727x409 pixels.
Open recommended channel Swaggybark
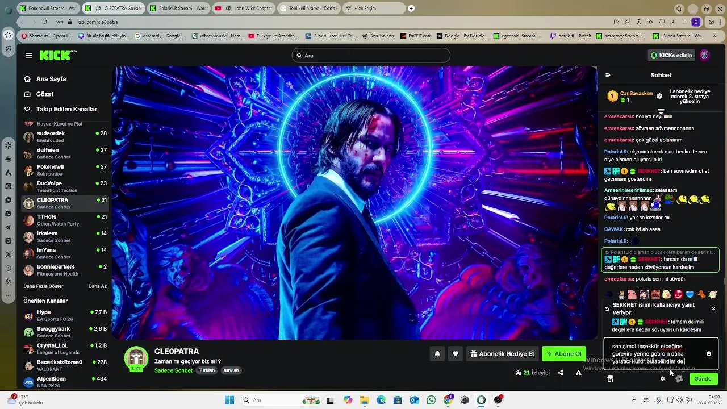[65, 332]
